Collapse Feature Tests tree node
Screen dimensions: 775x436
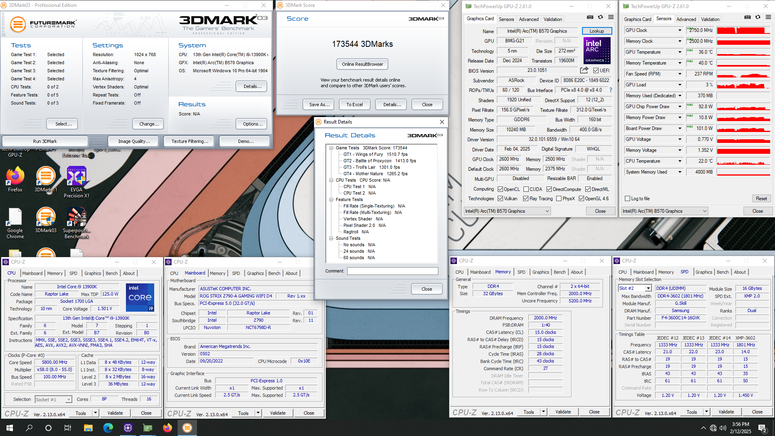pos(331,199)
